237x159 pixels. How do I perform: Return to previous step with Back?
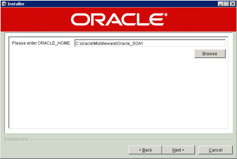coord(145,150)
